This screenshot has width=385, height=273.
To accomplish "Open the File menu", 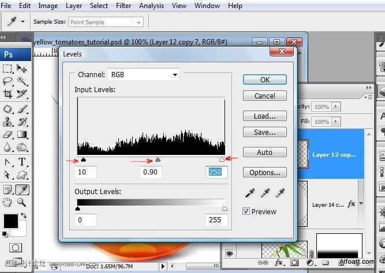I will [6, 5].
